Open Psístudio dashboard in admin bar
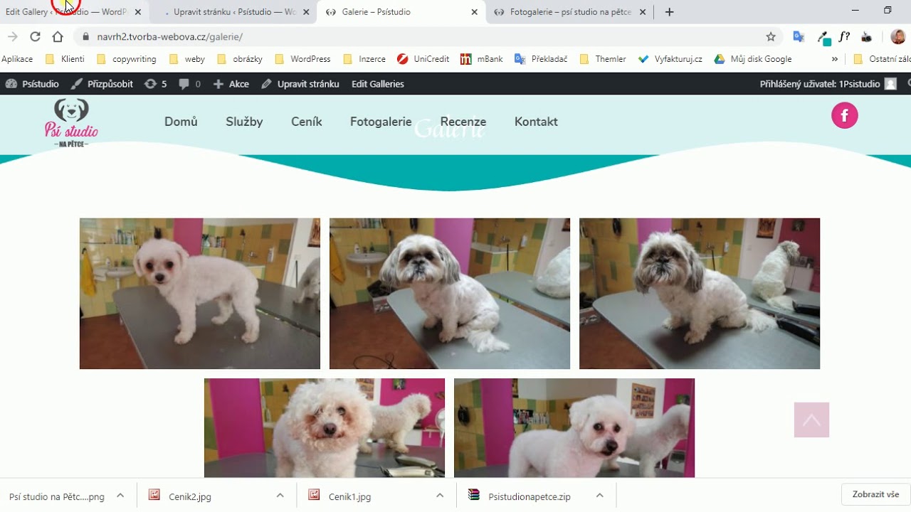 (32, 84)
